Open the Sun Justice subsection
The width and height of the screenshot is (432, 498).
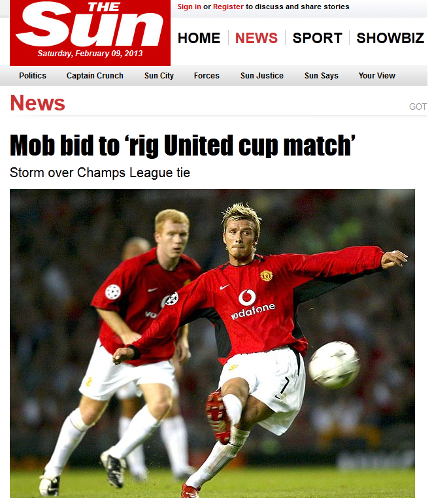[x=262, y=76]
